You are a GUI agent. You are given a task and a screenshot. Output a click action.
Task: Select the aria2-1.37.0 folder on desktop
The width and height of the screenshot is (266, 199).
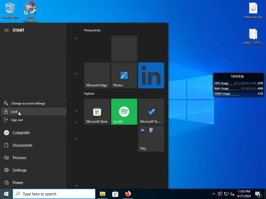tap(253, 36)
